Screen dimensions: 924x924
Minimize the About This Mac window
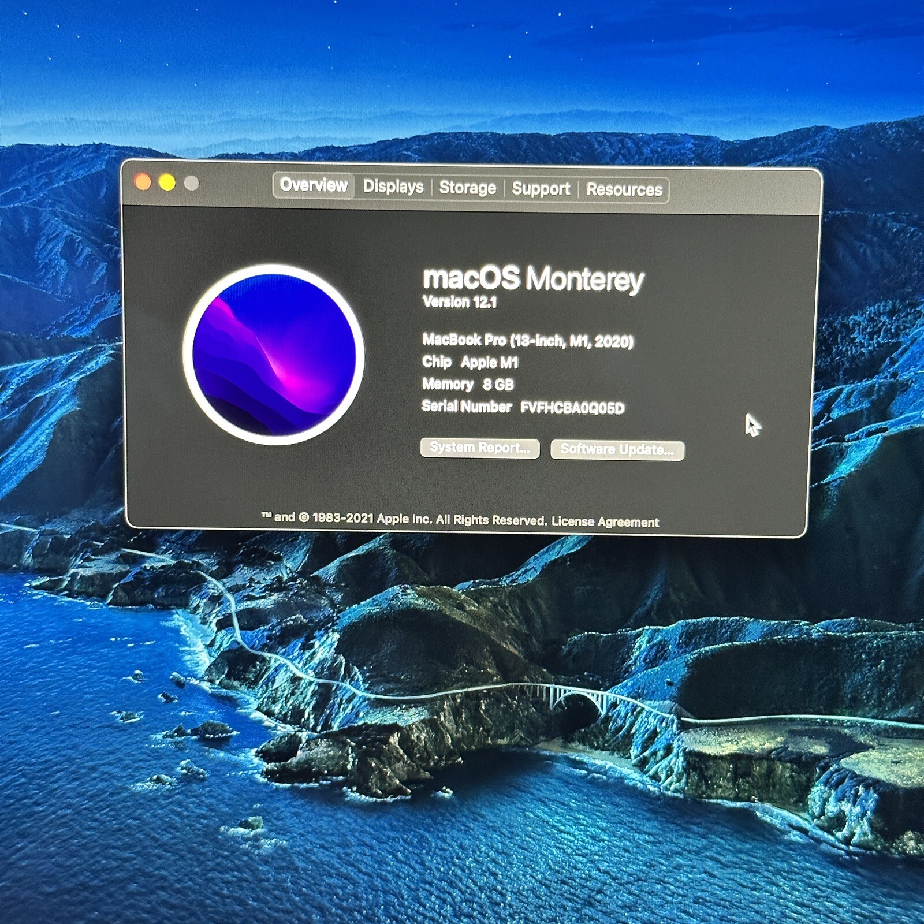167,183
